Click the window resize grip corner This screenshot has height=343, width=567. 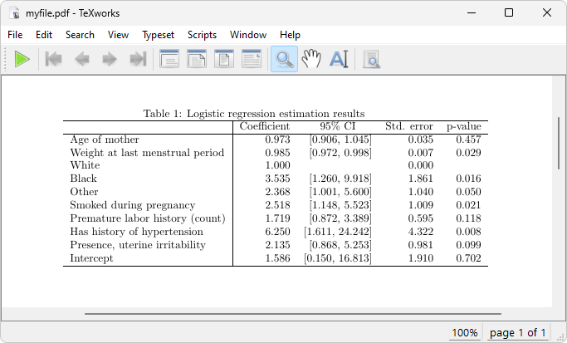coord(560,336)
